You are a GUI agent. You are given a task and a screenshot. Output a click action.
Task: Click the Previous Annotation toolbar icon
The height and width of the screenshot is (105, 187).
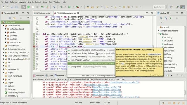115,7
